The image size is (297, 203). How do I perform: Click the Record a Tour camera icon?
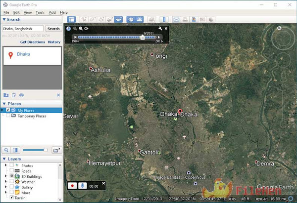tap(118, 19)
